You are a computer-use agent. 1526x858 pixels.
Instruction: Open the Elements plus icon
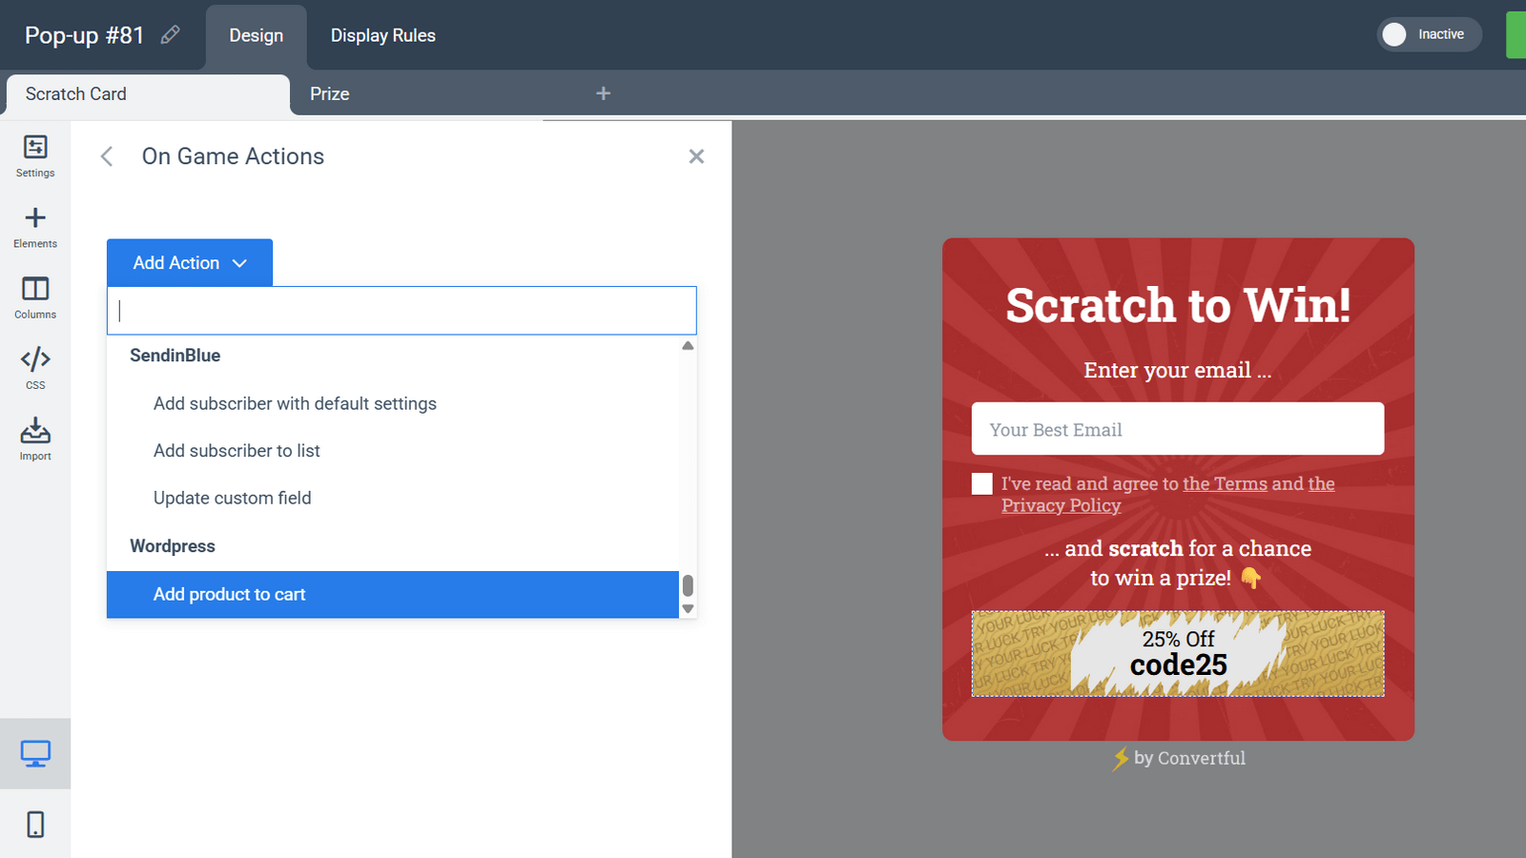click(35, 227)
